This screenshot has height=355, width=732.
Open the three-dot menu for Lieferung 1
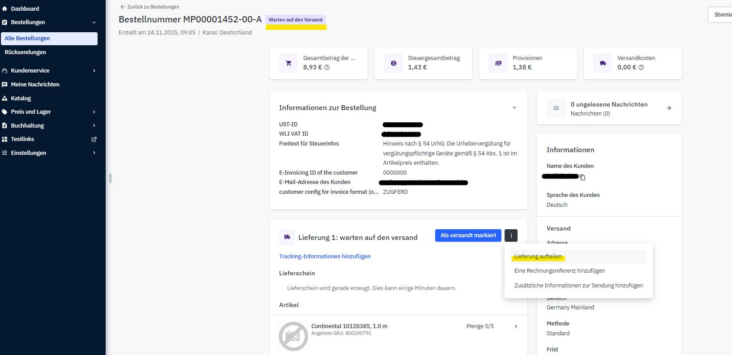[x=511, y=235]
